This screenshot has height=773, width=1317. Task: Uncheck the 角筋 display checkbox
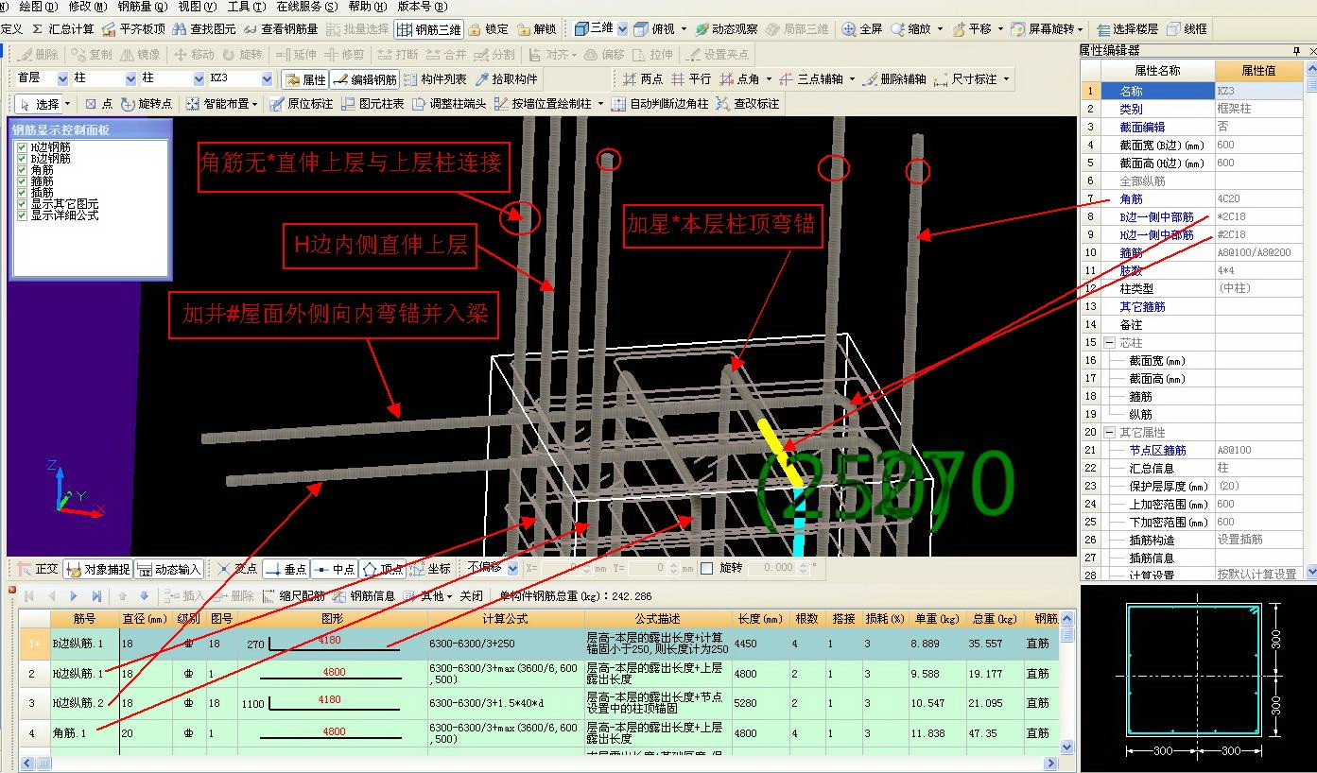pyautogui.click(x=21, y=170)
